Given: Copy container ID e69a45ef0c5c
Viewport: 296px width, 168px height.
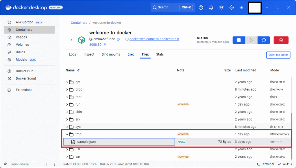Looking at the screenshot, I should [x=118, y=39].
